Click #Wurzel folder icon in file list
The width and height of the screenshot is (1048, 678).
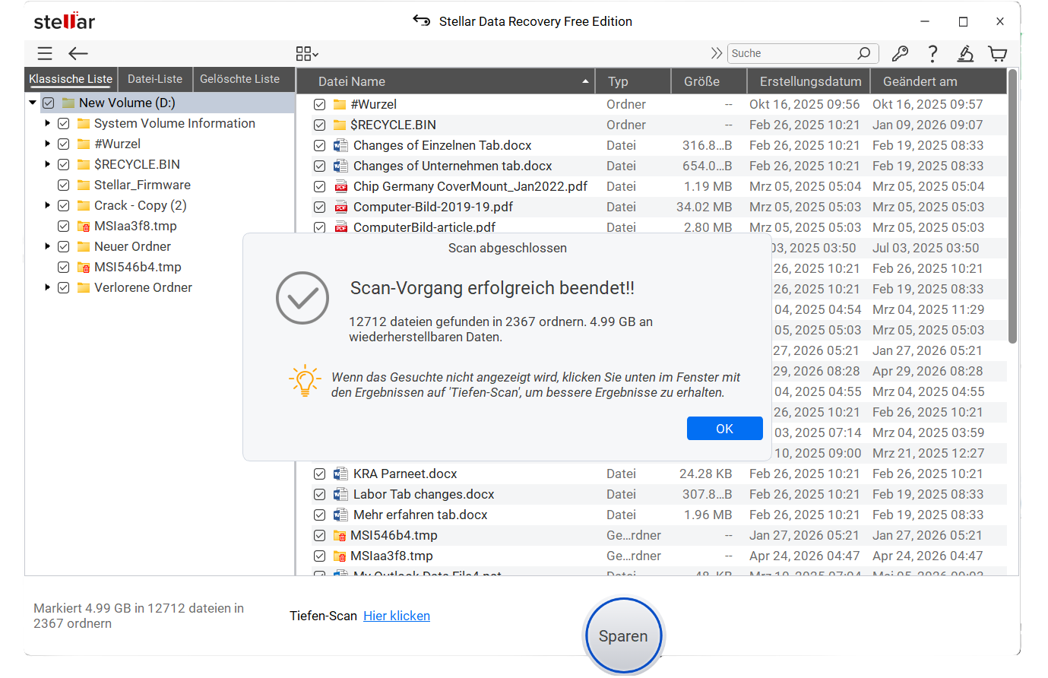pos(340,104)
